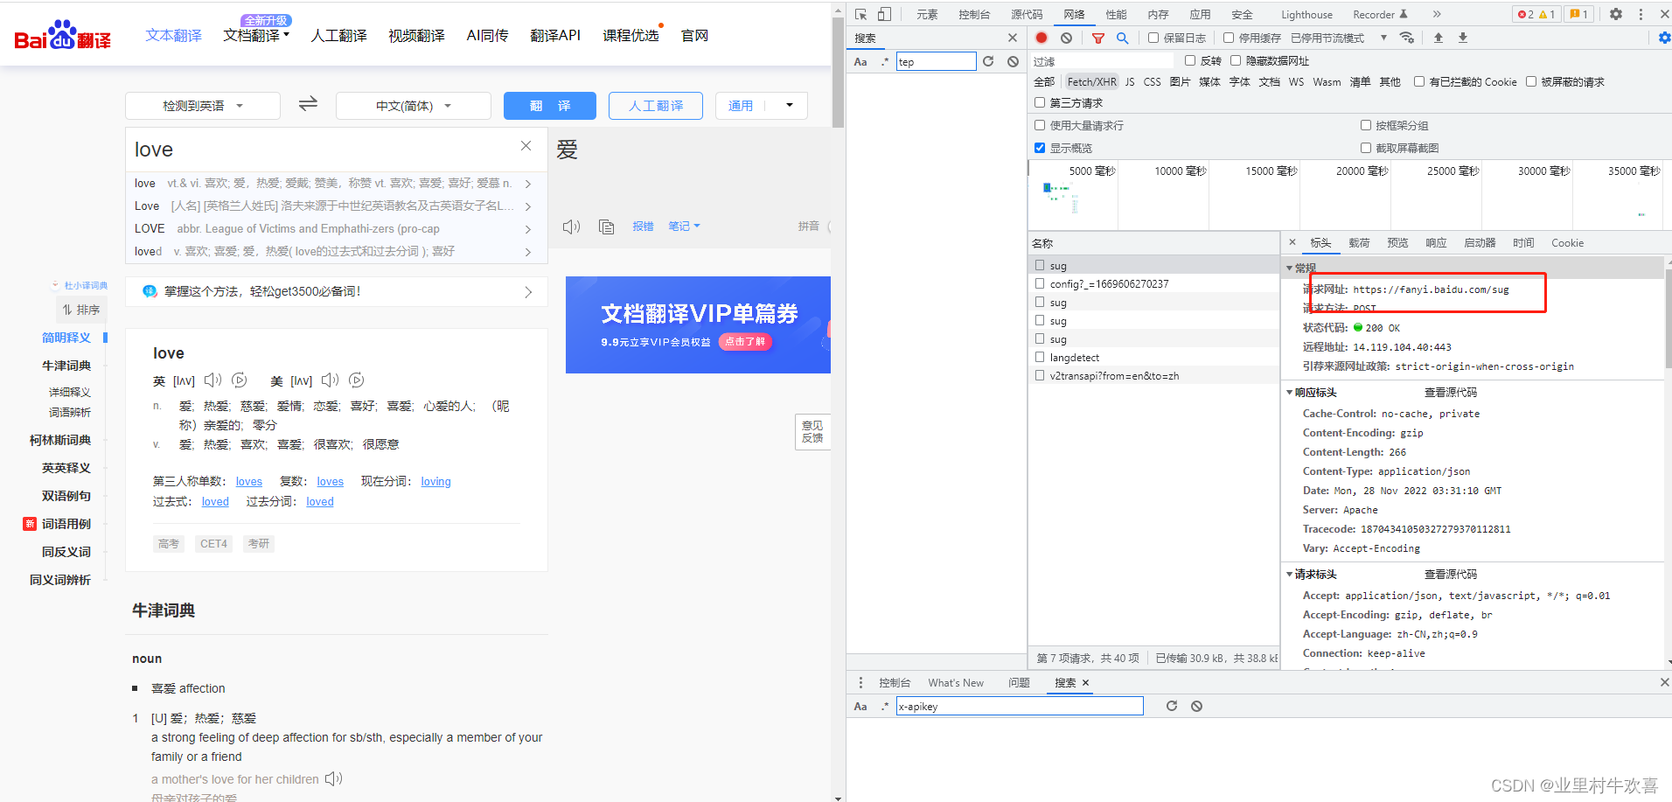
Task: Select the langdetect request row
Action: pos(1153,357)
